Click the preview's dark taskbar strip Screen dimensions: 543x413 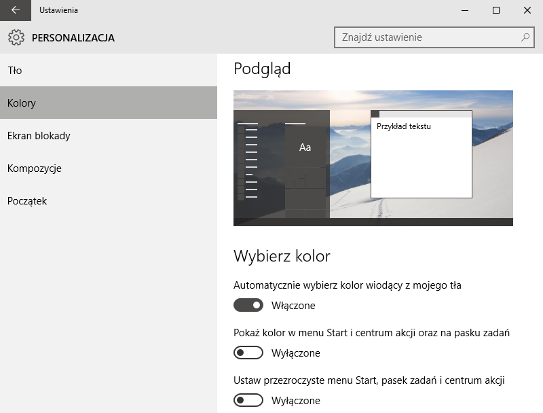click(x=373, y=222)
